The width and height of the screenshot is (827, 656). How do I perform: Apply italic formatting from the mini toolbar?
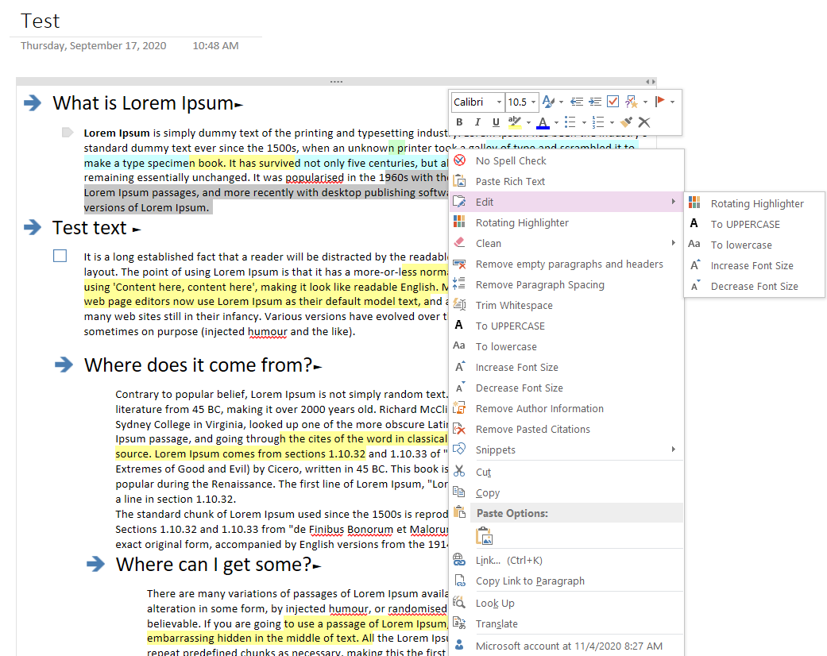pyautogui.click(x=477, y=122)
